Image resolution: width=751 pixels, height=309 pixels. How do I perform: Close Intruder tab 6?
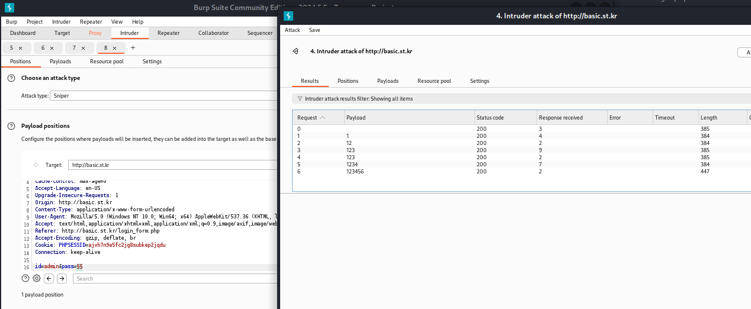(52, 48)
